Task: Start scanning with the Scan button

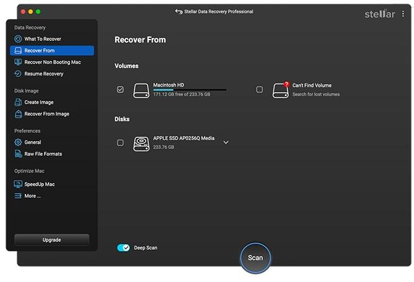Action: pyautogui.click(x=255, y=258)
